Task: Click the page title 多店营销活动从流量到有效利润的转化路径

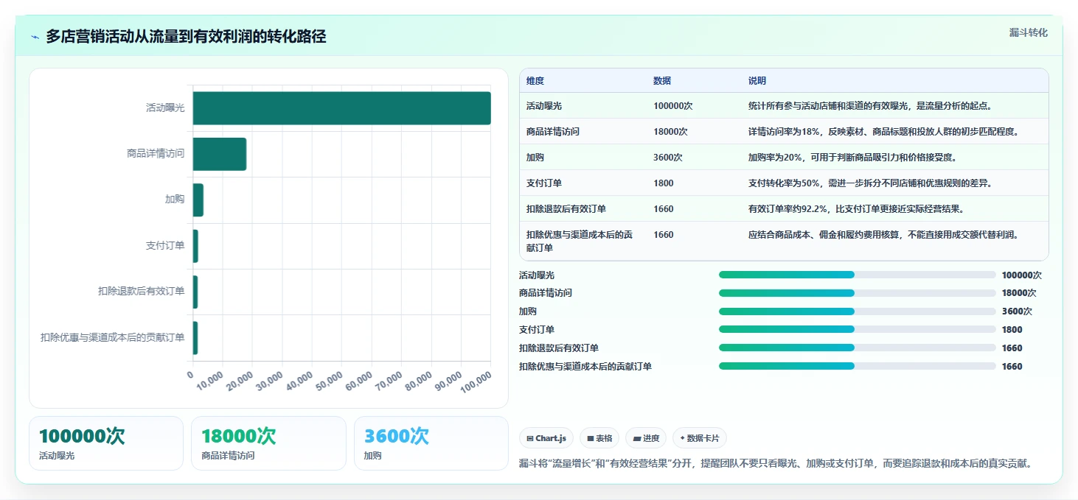Action: coord(186,37)
